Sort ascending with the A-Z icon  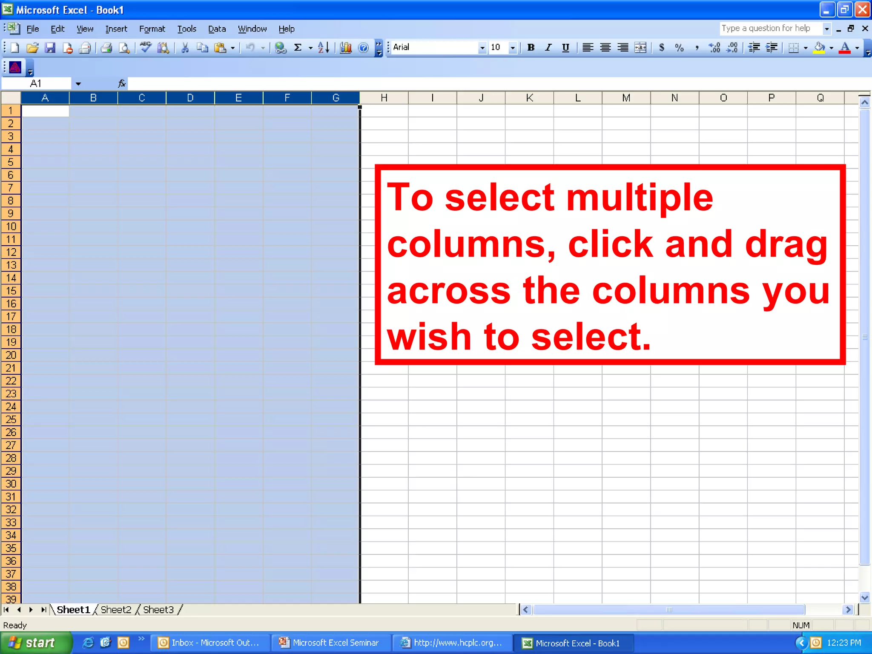point(324,48)
